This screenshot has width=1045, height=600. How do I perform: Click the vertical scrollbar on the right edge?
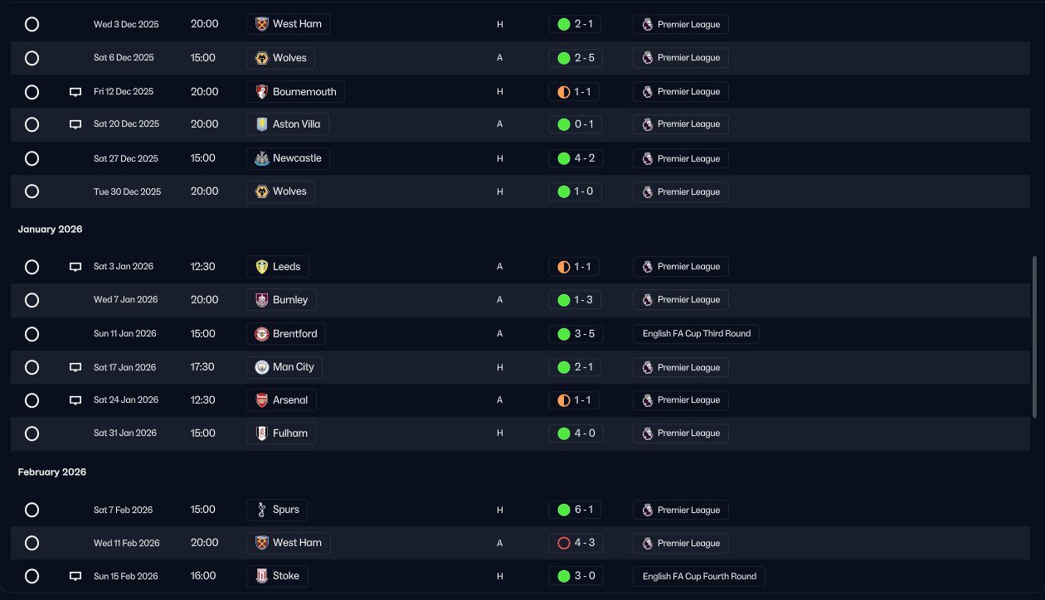(1034, 337)
